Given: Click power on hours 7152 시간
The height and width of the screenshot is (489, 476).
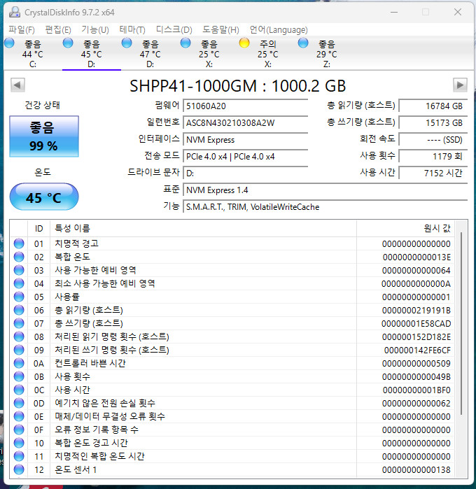Looking at the screenshot, I should [433, 173].
